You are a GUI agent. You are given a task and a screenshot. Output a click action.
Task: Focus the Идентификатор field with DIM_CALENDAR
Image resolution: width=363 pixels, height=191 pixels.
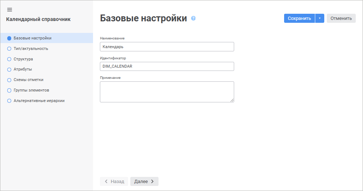(167, 66)
